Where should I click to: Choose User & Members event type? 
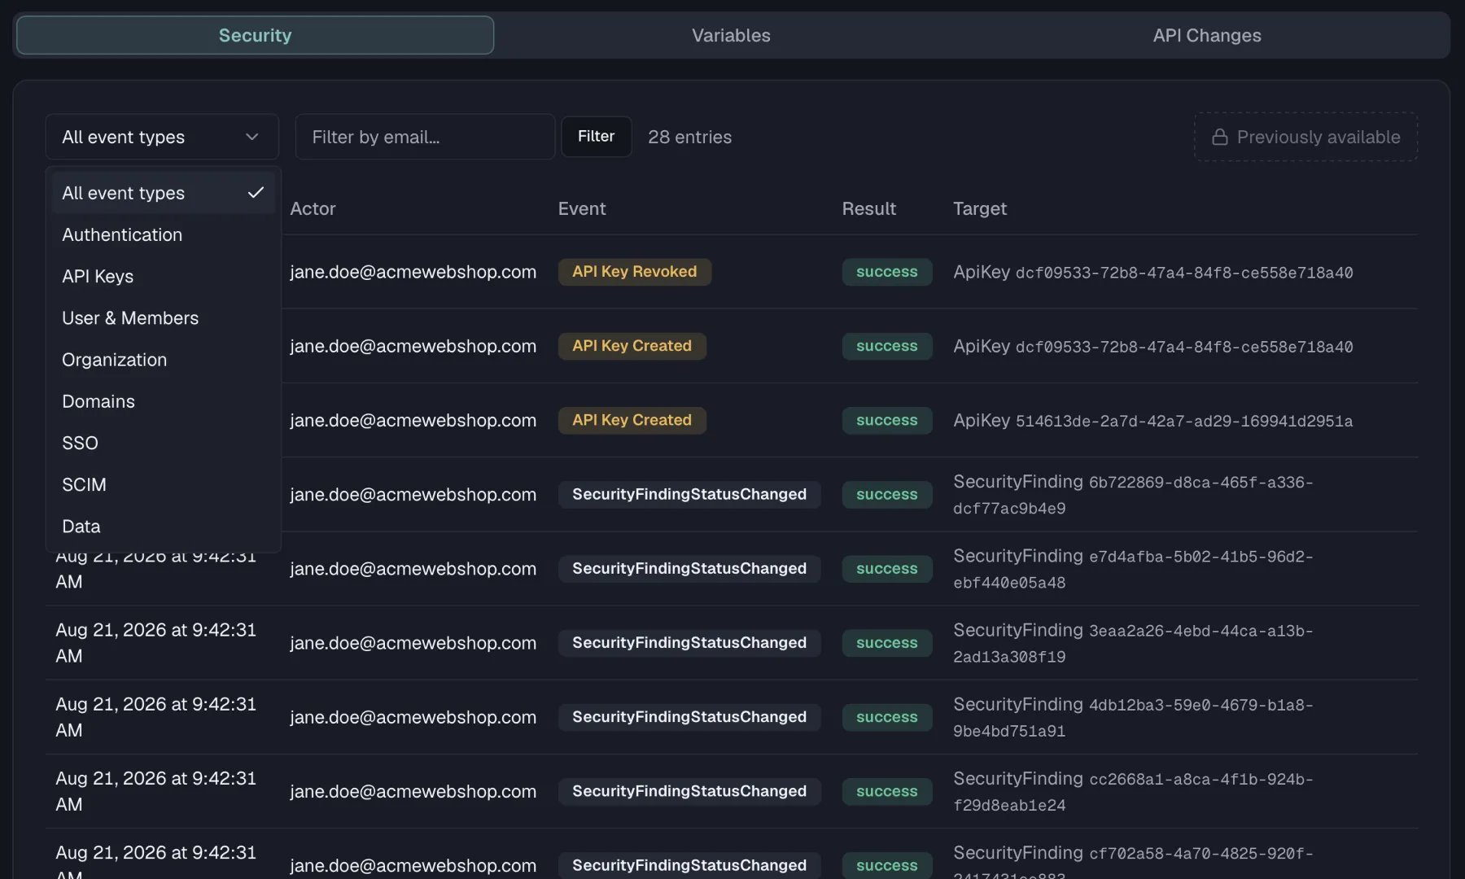[163, 317]
